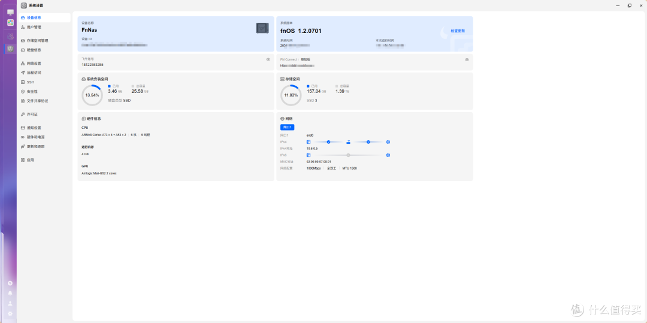Open the SSH settings page
This screenshot has height=323, width=647.
pos(44,82)
